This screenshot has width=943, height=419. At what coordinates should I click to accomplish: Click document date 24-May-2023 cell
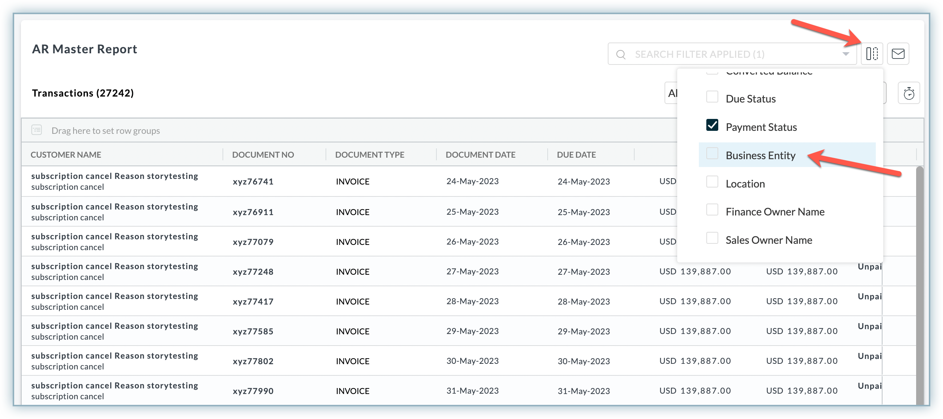click(x=473, y=182)
